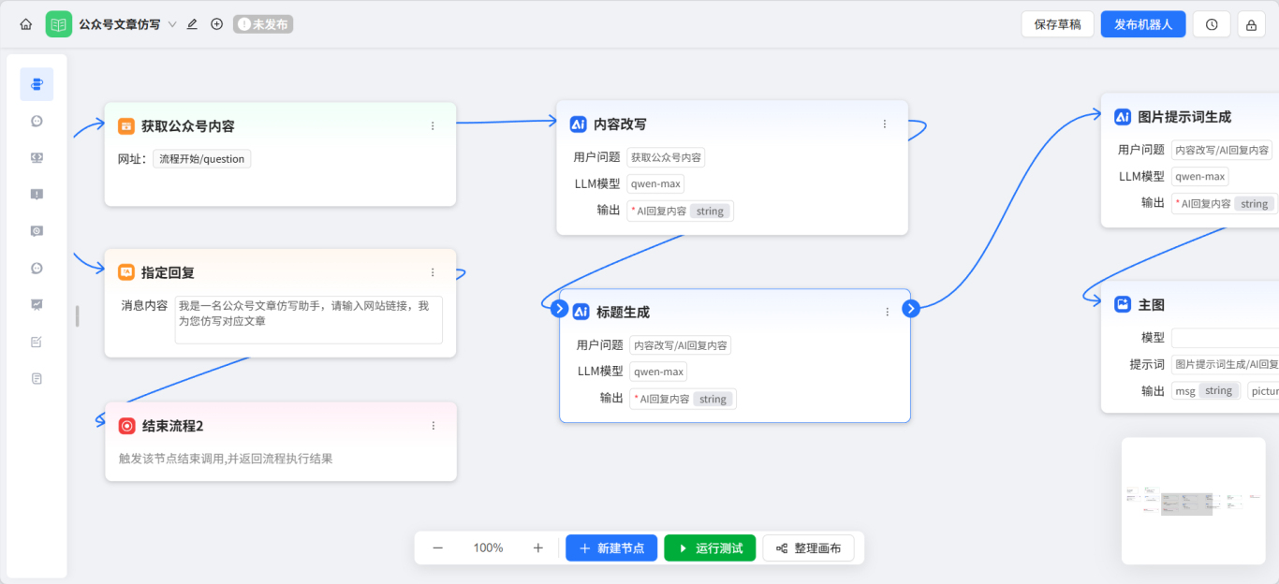
Task: Click the lock icon in the top-right corner
Action: [x=1250, y=23]
